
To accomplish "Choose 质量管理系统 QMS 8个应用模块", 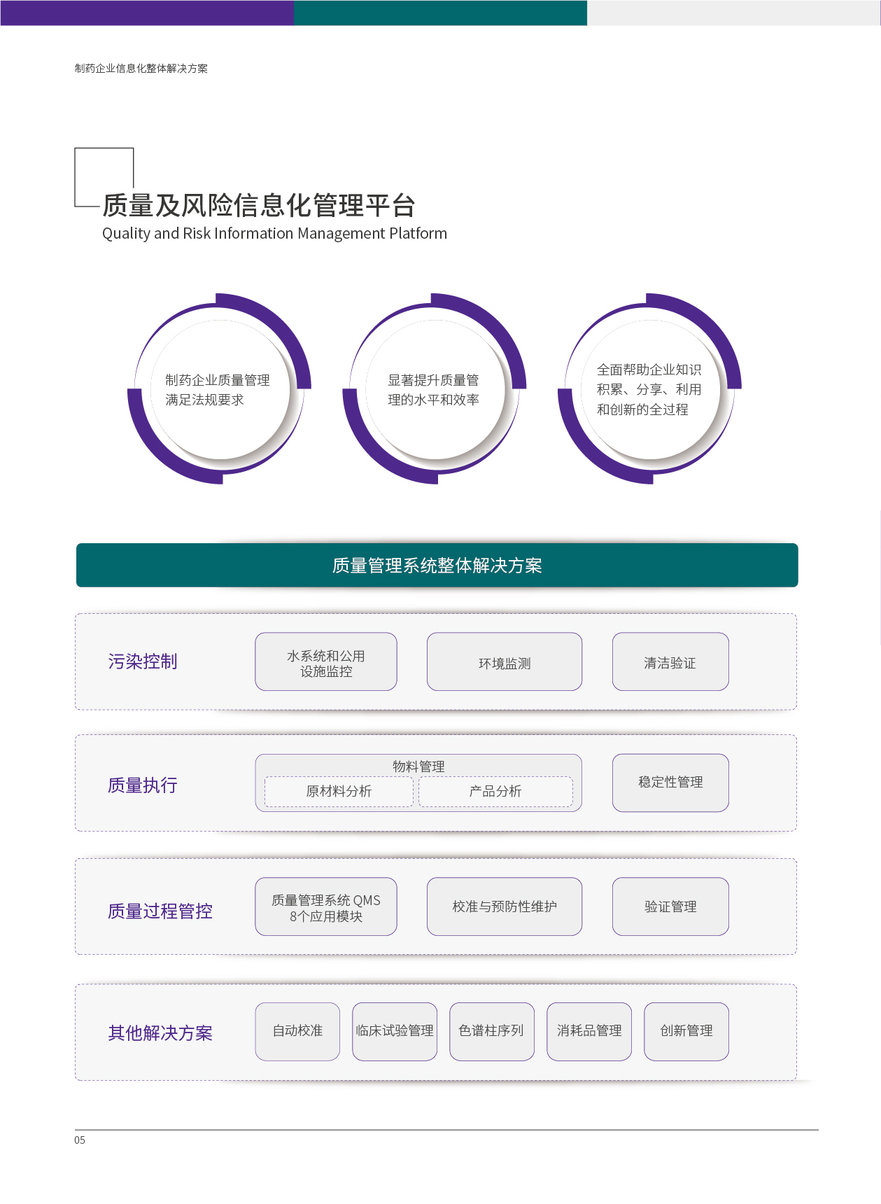I will pyautogui.click(x=326, y=907).
